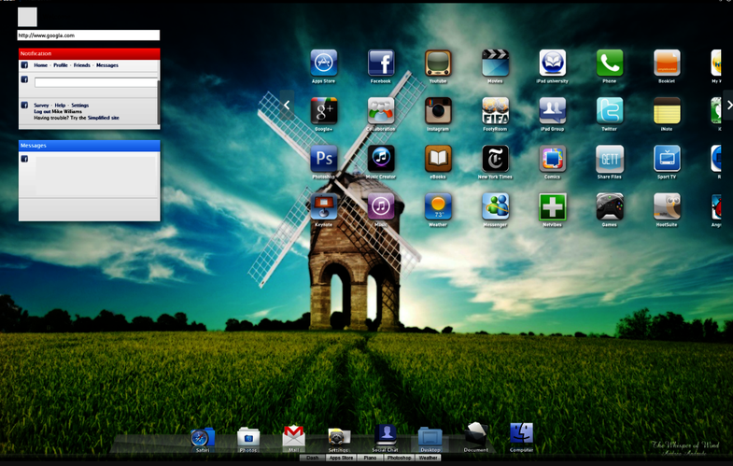Launch the Google+ app
This screenshot has height=466, width=733.
[x=323, y=111]
